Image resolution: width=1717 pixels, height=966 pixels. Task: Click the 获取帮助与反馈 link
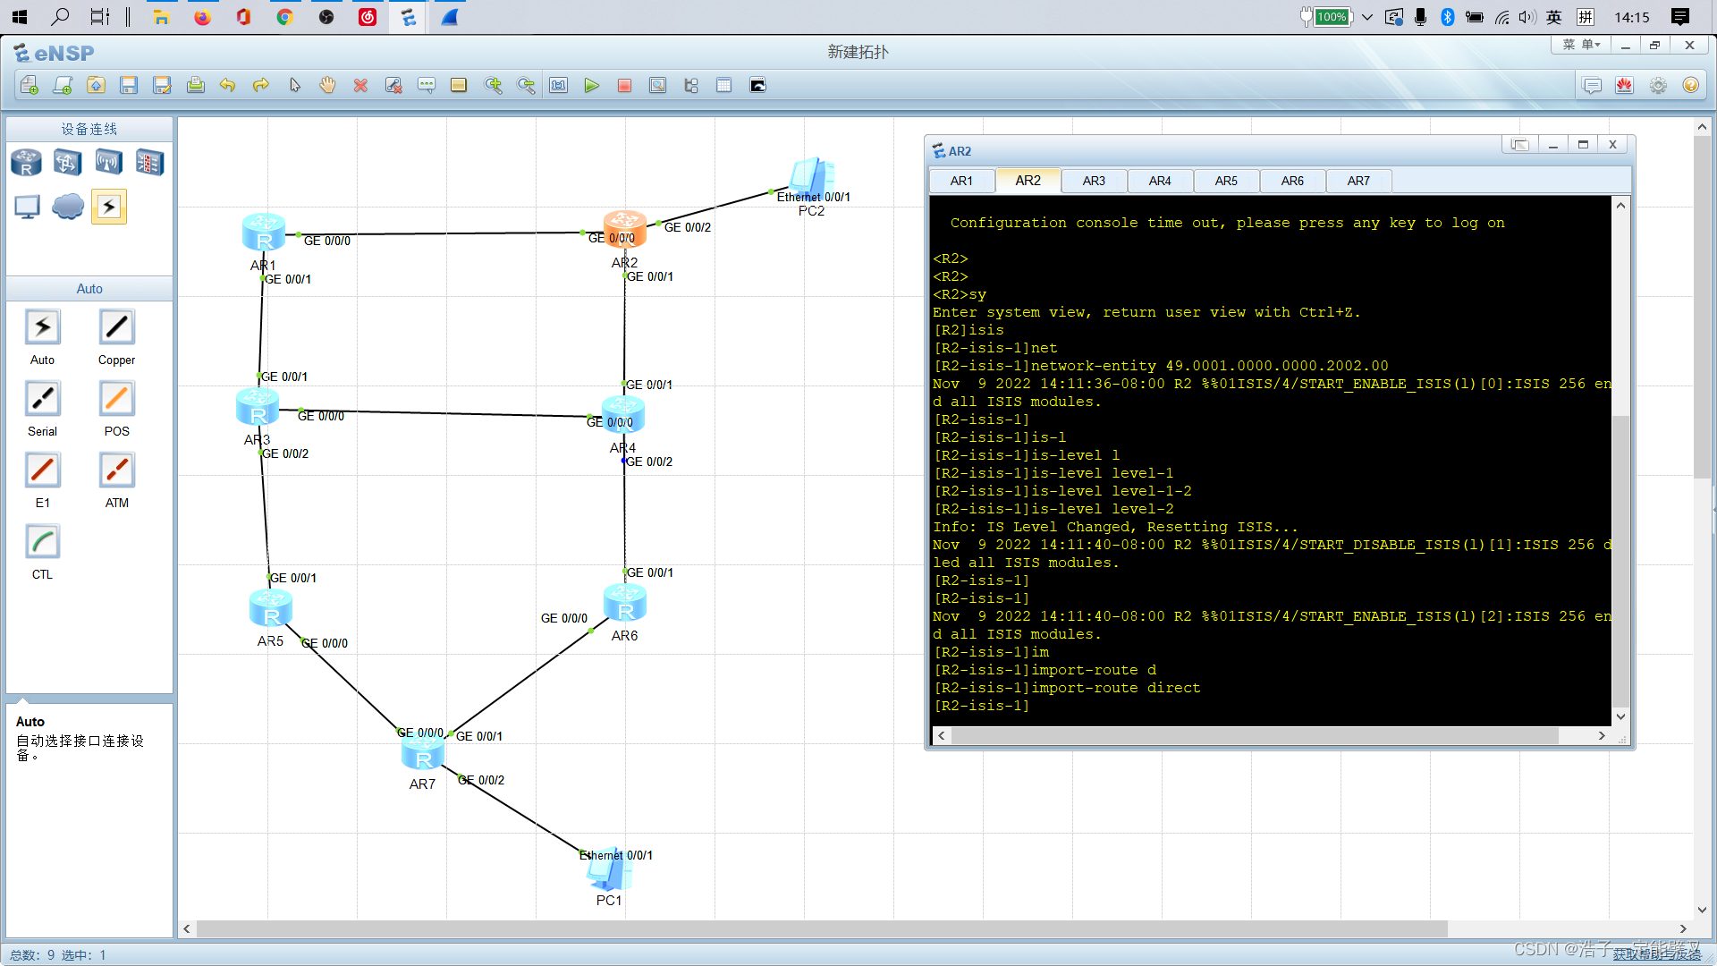[1656, 954]
